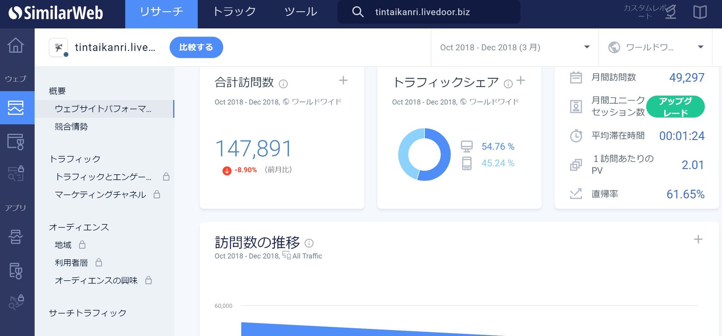The width and height of the screenshot is (722, 336).
Task: Click the 49,297 monthly visits value
Action: pos(687,77)
